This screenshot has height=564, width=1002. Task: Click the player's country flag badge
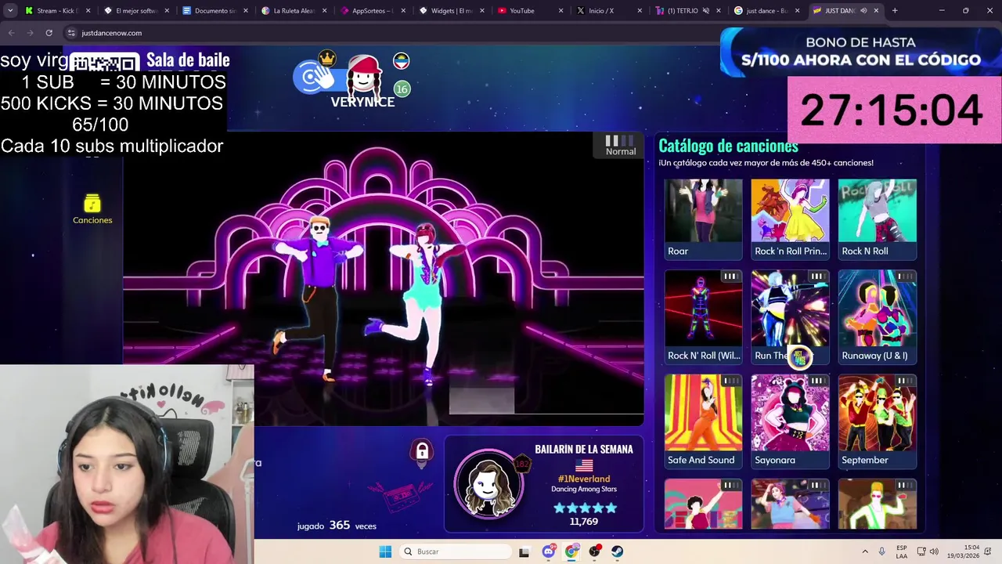pos(401,61)
